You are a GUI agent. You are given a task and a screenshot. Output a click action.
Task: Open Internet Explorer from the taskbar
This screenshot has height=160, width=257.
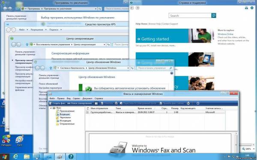pos(15,157)
